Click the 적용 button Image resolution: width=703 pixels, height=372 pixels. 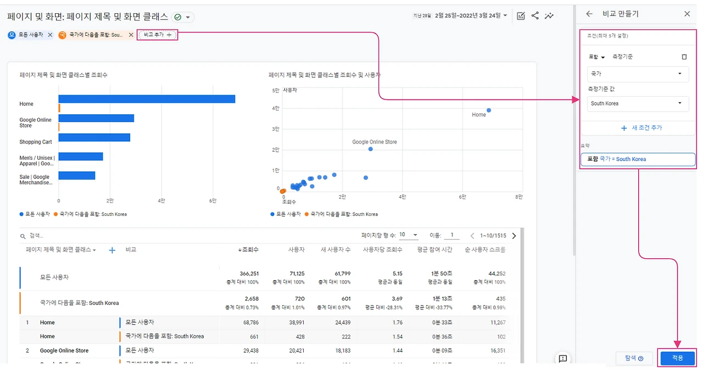click(x=678, y=358)
